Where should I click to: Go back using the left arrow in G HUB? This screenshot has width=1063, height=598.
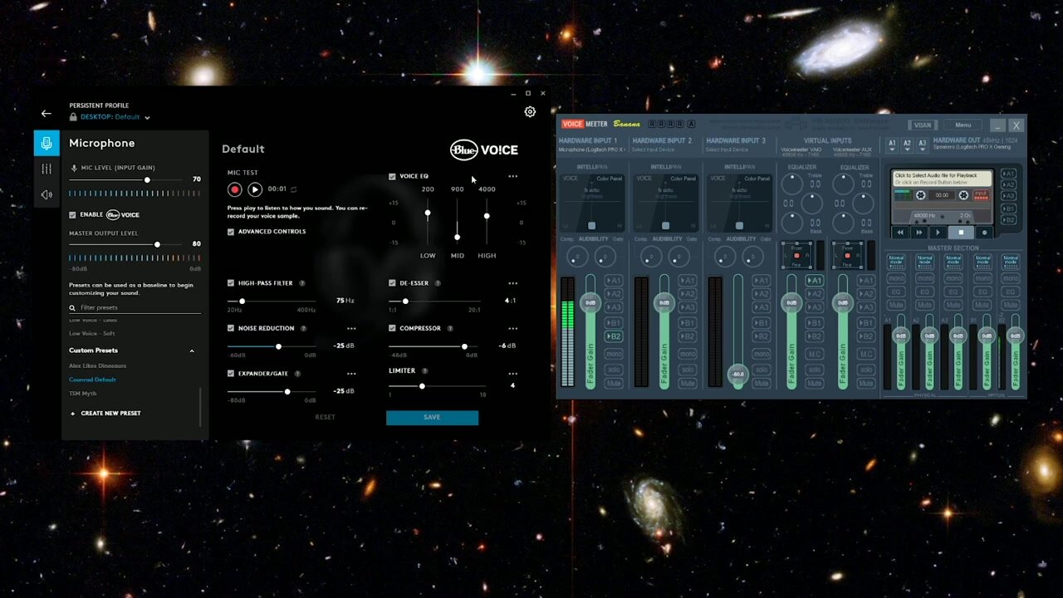[47, 114]
